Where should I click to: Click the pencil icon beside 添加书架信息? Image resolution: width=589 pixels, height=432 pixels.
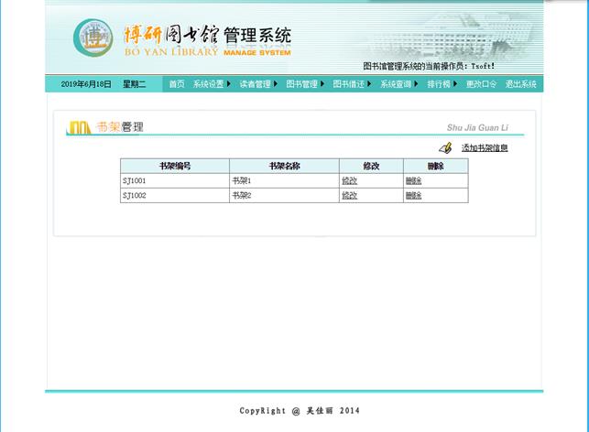point(446,147)
